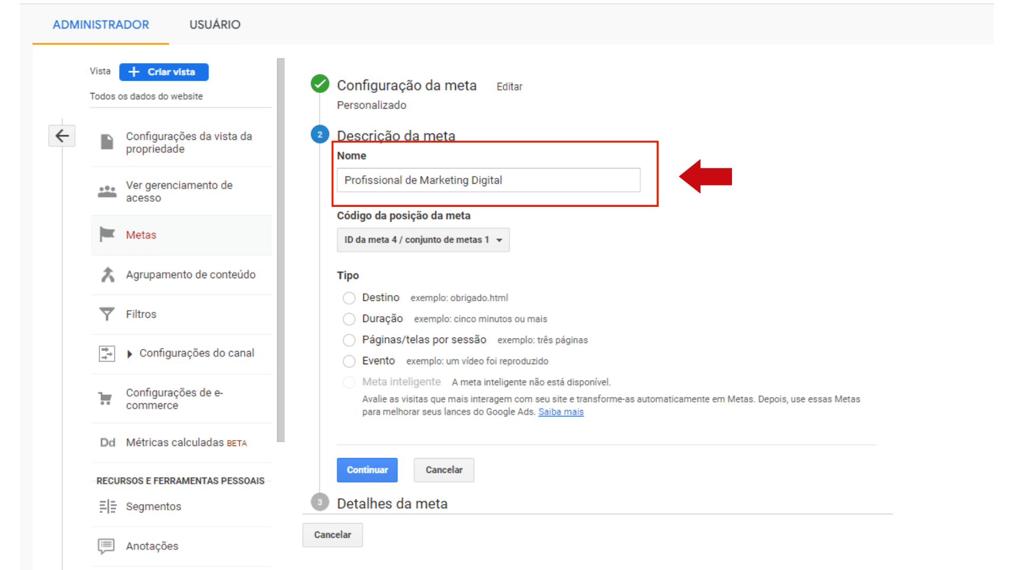Click the Configuração da meta heading
1014x570 pixels.
[407, 85]
